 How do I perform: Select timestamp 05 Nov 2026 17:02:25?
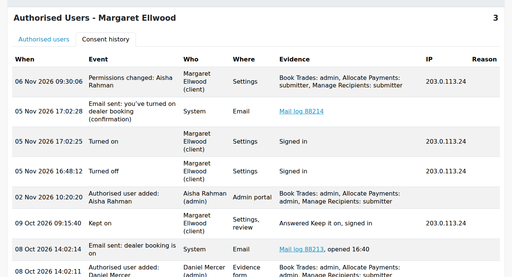49,142
